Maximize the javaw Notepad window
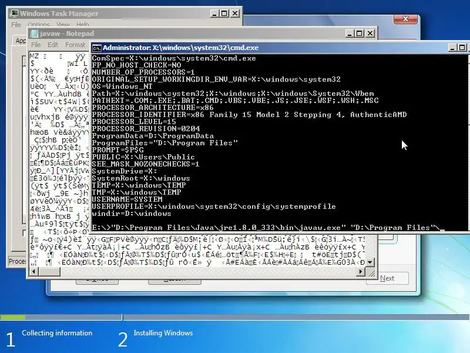 (360, 34)
